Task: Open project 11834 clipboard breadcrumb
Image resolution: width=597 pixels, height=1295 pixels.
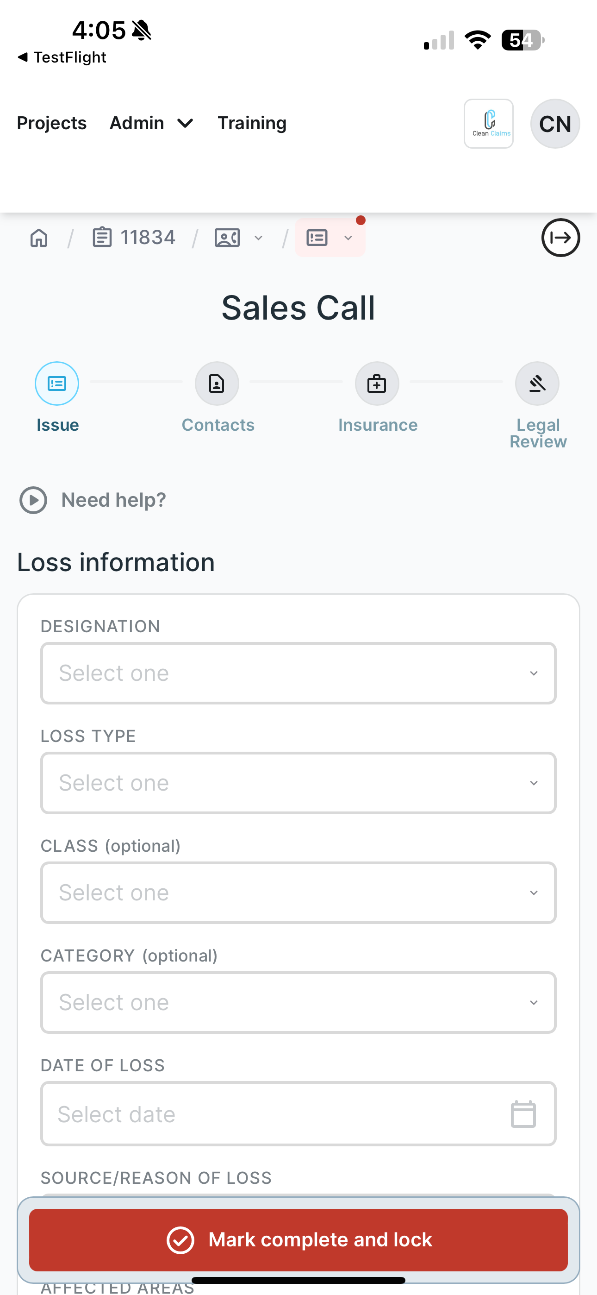Action: [x=134, y=237]
